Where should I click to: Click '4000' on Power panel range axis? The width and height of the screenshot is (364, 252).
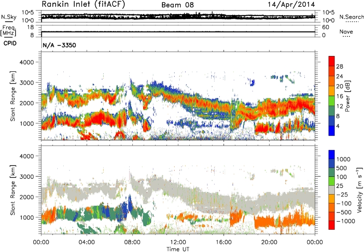pos(26,62)
